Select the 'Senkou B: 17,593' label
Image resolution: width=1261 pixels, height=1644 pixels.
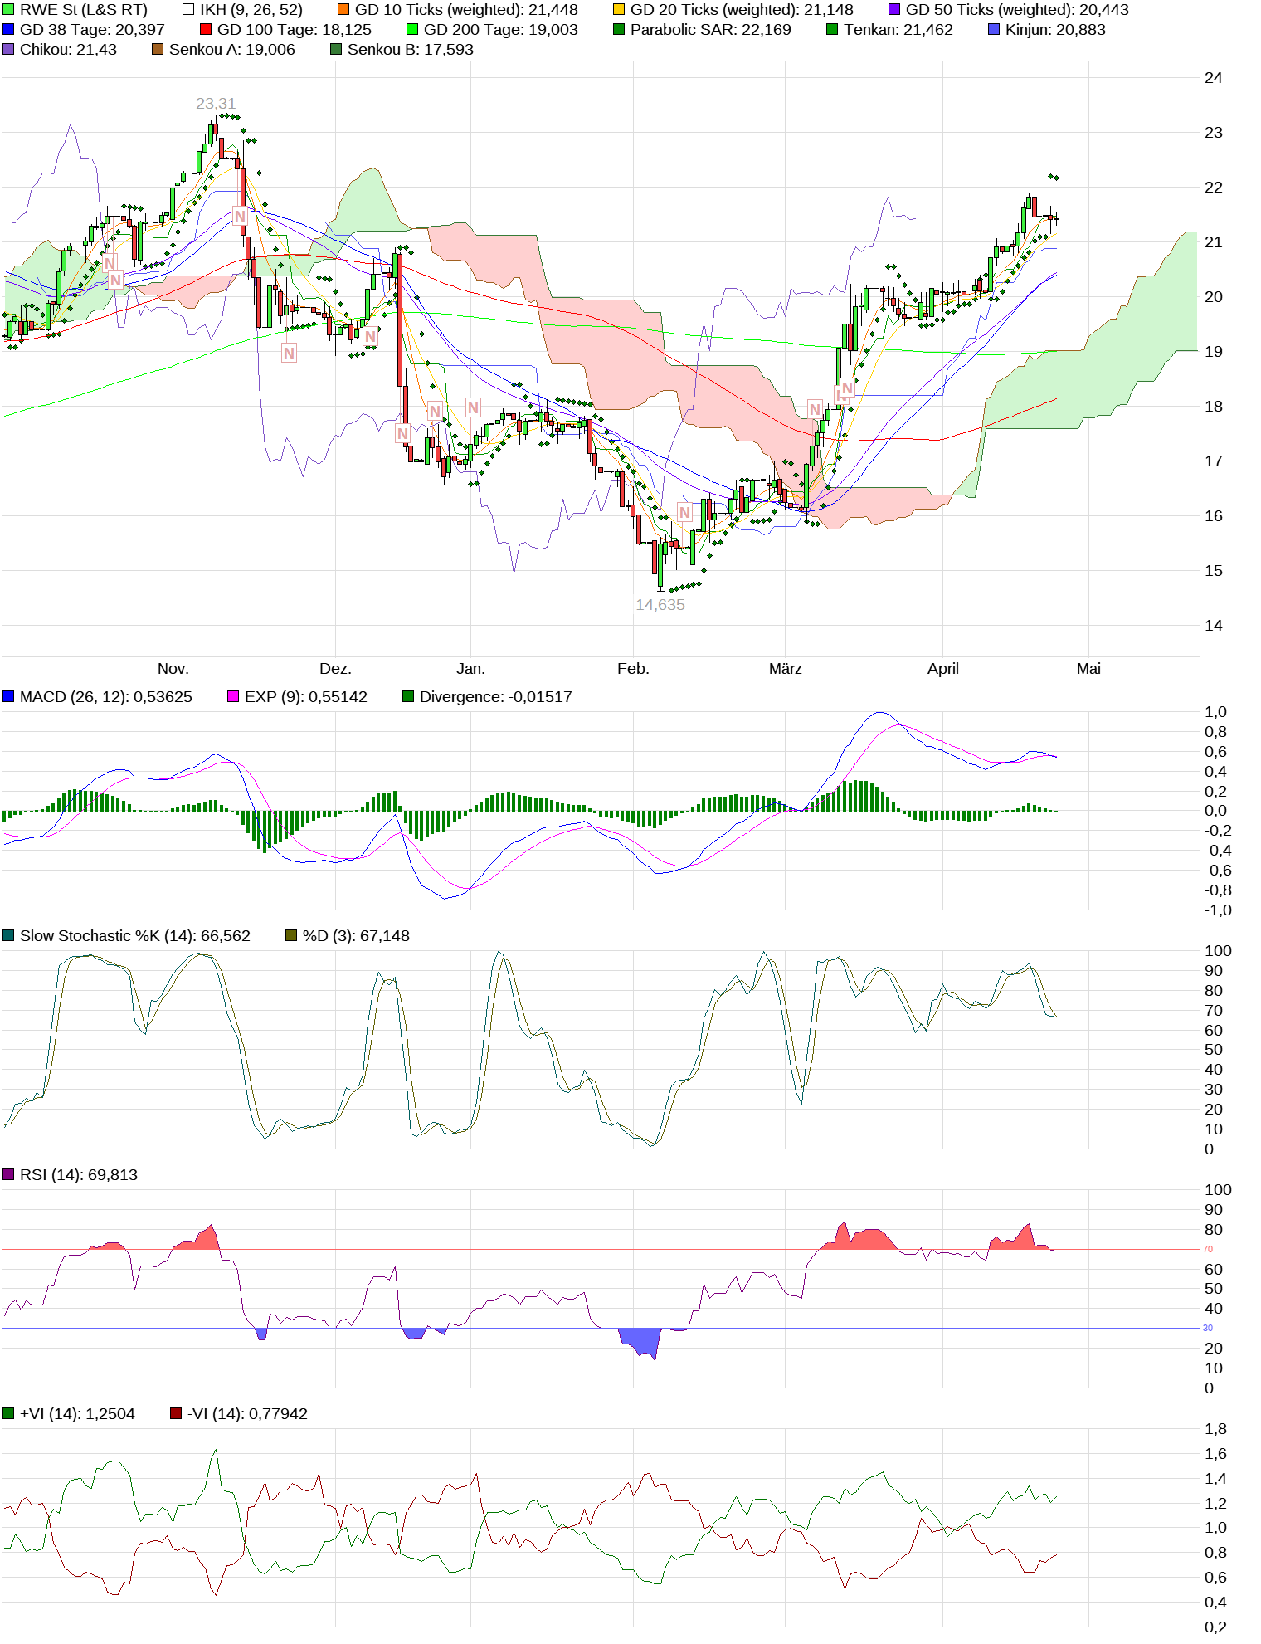[411, 50]
